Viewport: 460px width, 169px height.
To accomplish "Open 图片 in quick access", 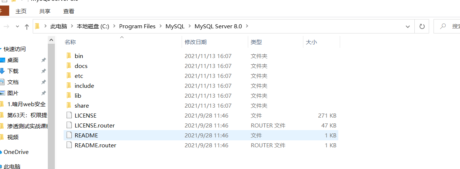I will tap(13, 93).
